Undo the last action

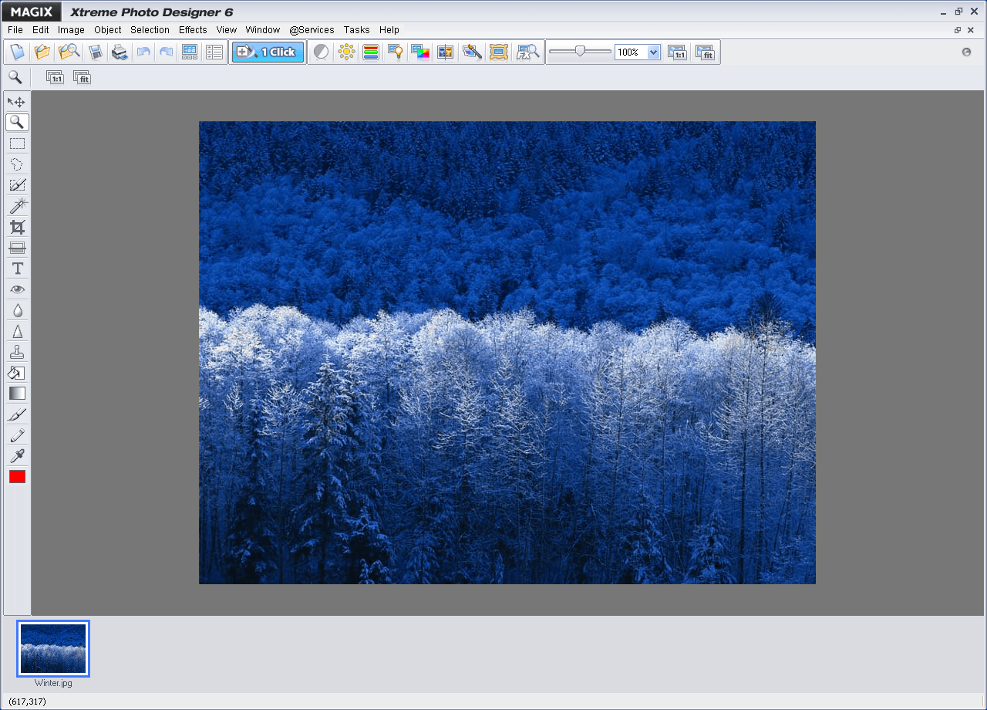pyautogui.click(x=145, y=52)
